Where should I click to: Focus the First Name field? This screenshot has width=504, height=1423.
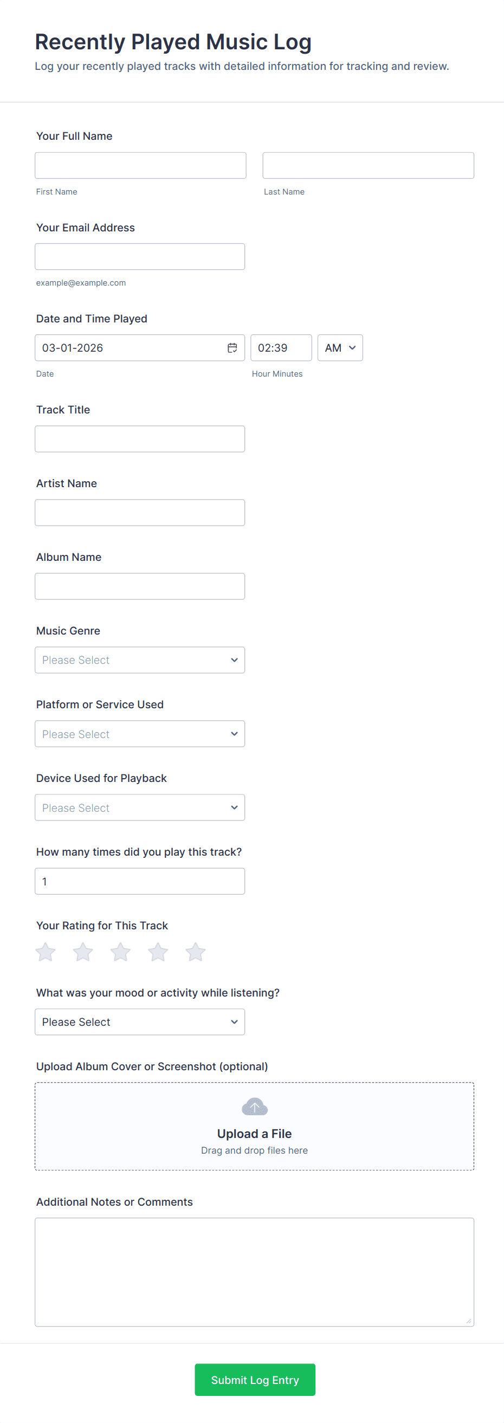[140, 166]
